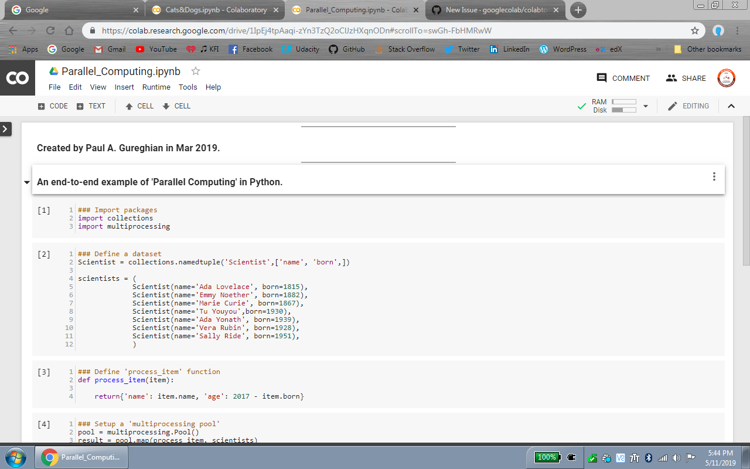Click the Windows Start button

16,457
